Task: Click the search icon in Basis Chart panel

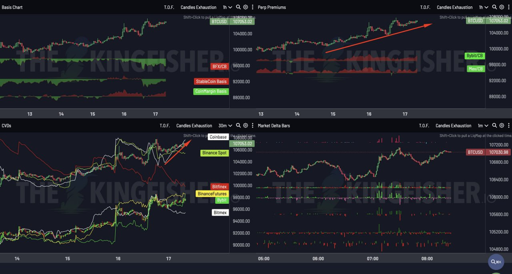Action: pyautogui.click(x=238, y=7)
